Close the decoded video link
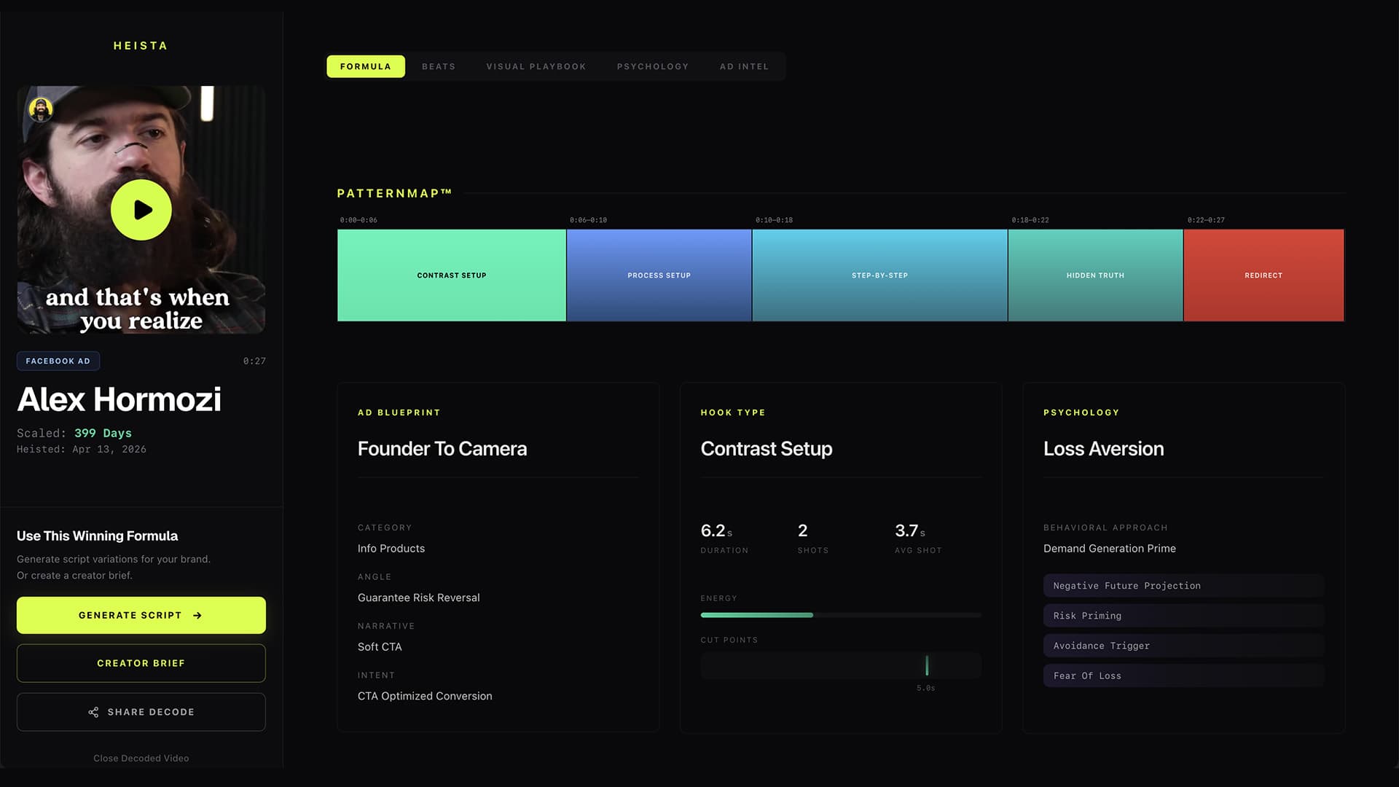Viewport: 1399px width, 787px height. (141, 759)
